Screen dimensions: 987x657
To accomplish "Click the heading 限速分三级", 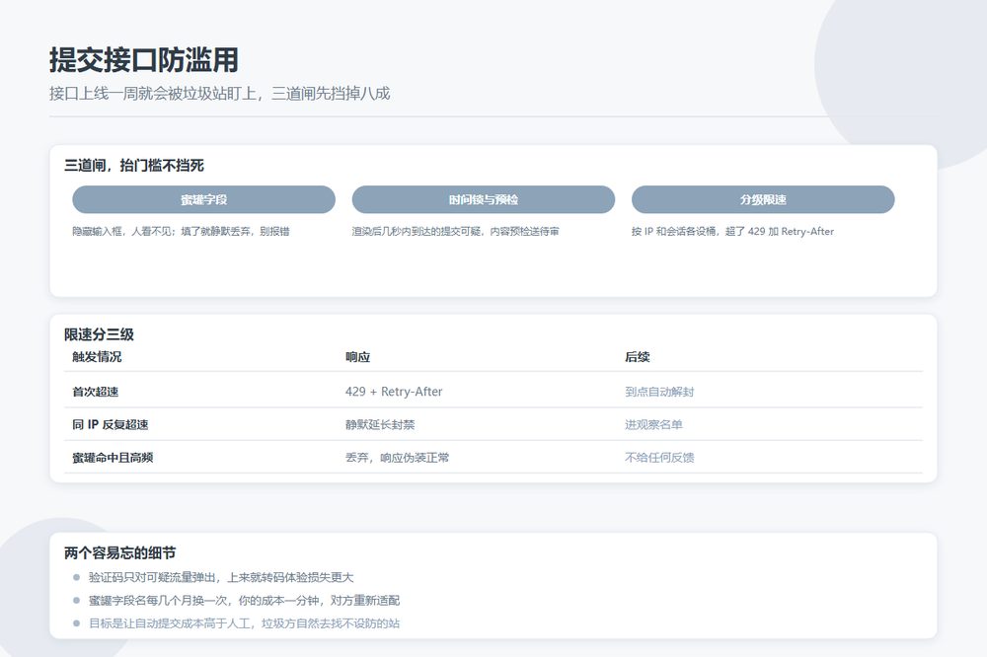I will click(99, 334).
